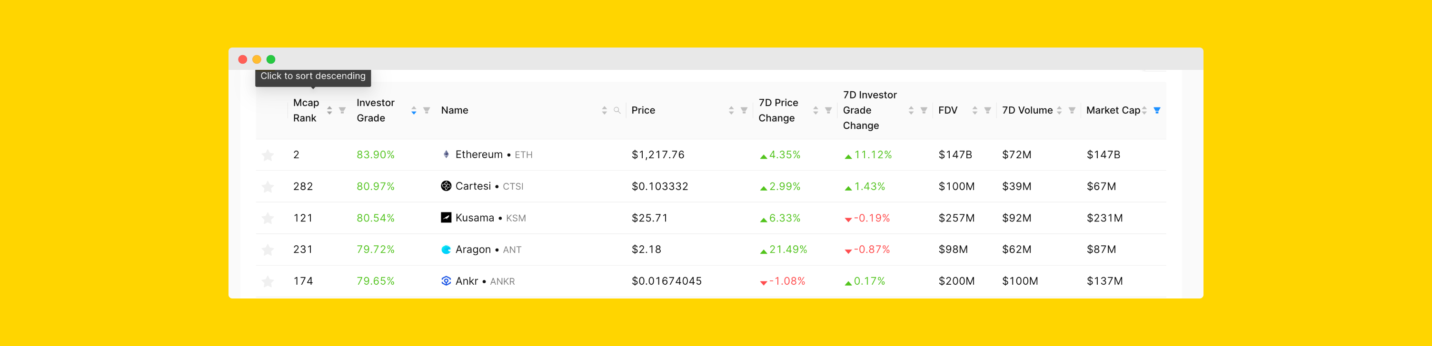Sort by 7D Volume arrows
Viewport: 1432px width, 346px height.
1059,111
